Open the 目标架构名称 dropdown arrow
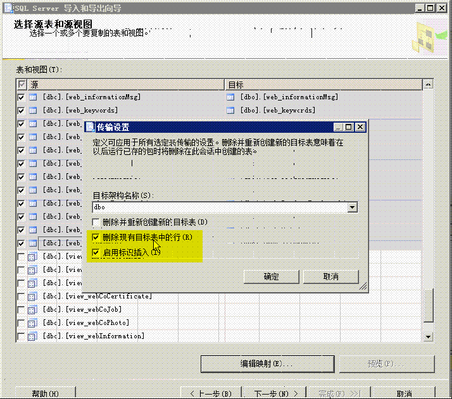452x399 pixels. (x=353, y=207)
